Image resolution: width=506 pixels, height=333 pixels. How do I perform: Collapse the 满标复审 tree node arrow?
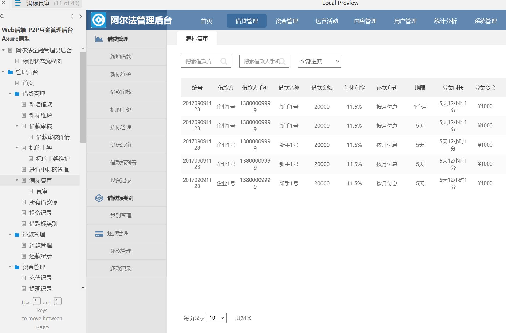tap(17, 180)
